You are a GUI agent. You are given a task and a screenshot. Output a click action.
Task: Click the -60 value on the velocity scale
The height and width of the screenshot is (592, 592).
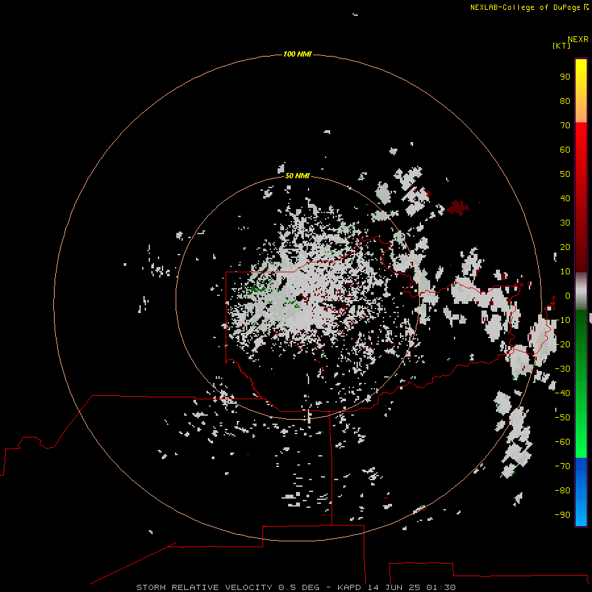[x=562, y=442]
